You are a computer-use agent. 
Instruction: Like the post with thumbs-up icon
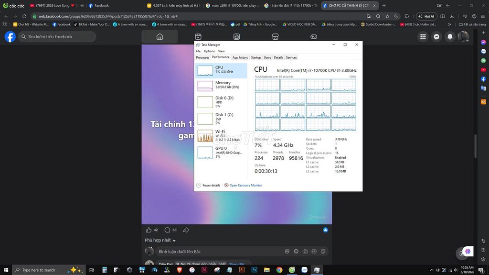(149, 230)
